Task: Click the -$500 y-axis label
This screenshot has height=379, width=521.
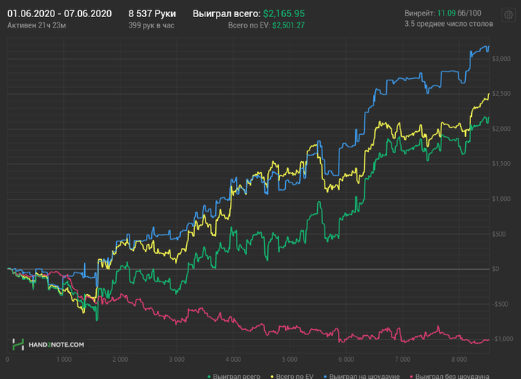Action: coord(499,305)
